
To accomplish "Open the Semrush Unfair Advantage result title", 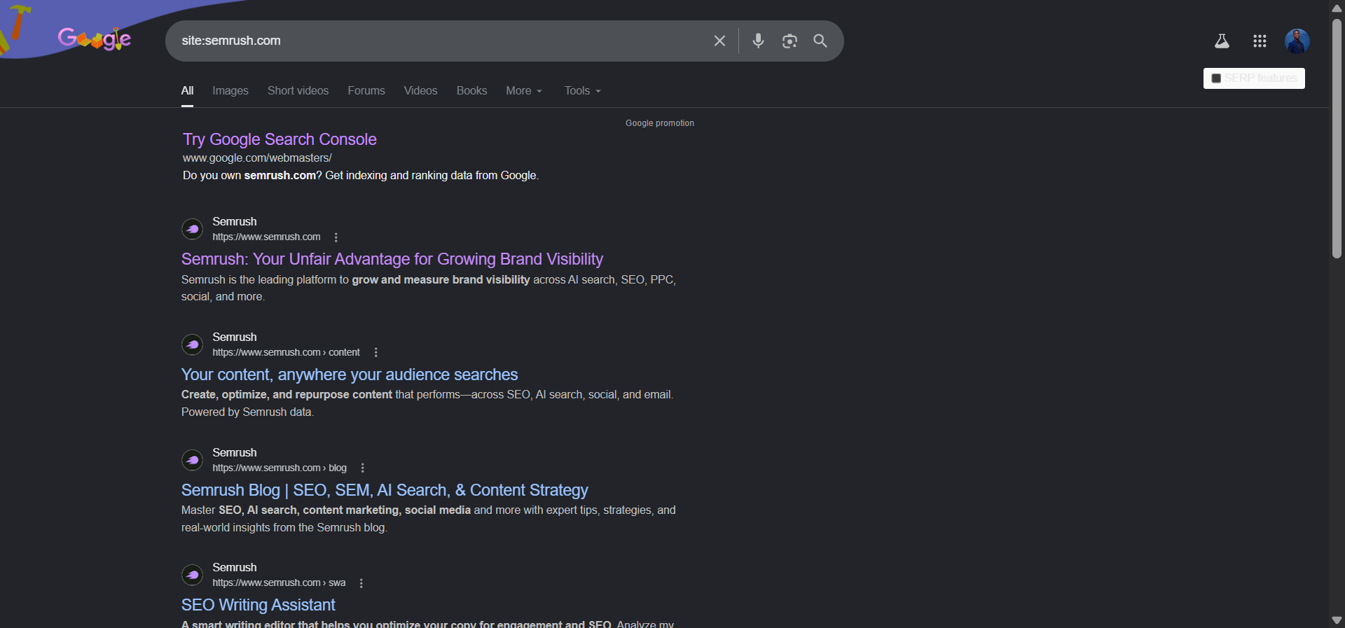I will [x=392, y=259].
